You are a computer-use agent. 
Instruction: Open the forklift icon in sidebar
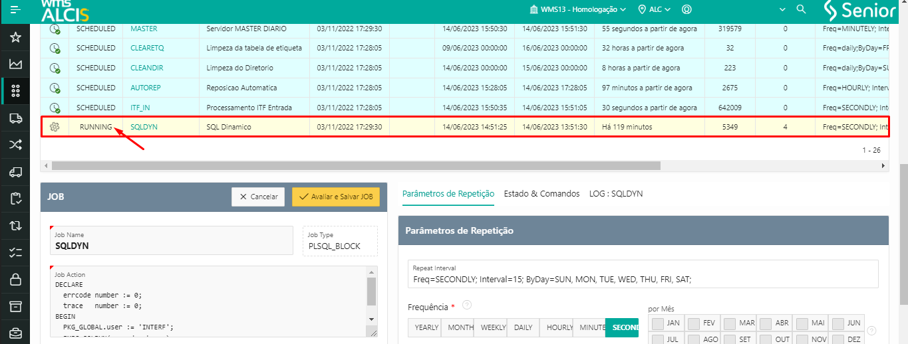(15, 172)
